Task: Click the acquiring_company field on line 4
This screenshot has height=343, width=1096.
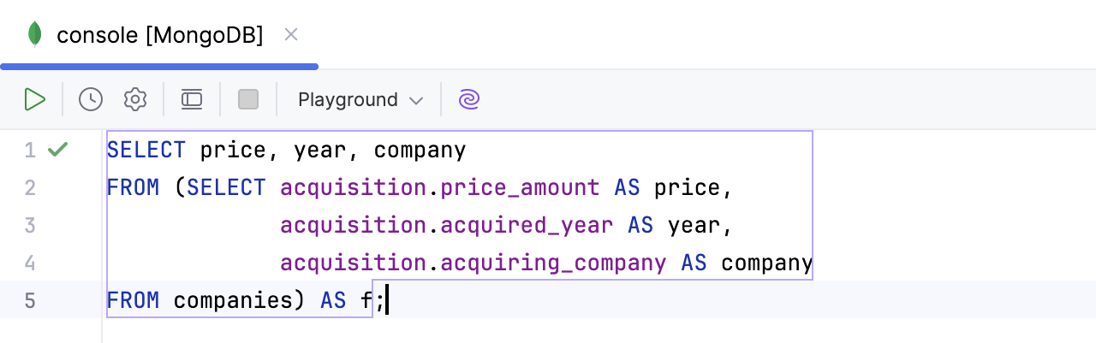Action: [551, 263]
